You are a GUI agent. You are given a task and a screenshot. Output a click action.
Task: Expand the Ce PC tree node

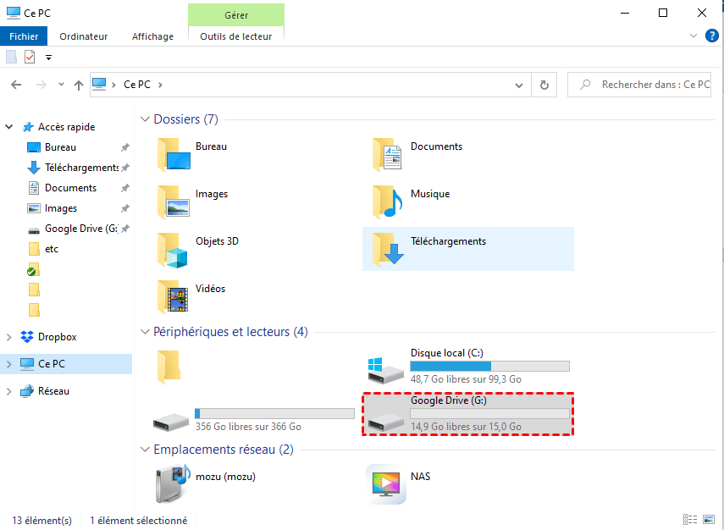point(8,364)
